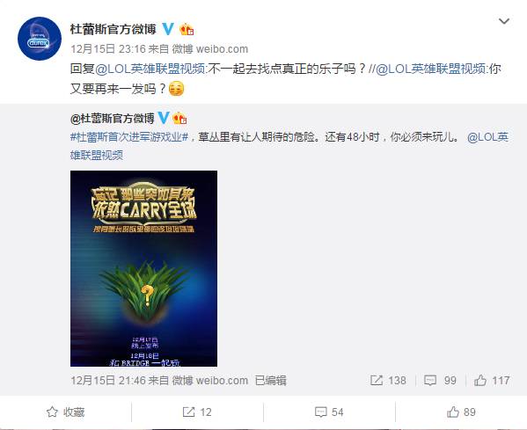Open the first @LOL英雄联盟视频 mention in the reply

click(x=150, y=69)
